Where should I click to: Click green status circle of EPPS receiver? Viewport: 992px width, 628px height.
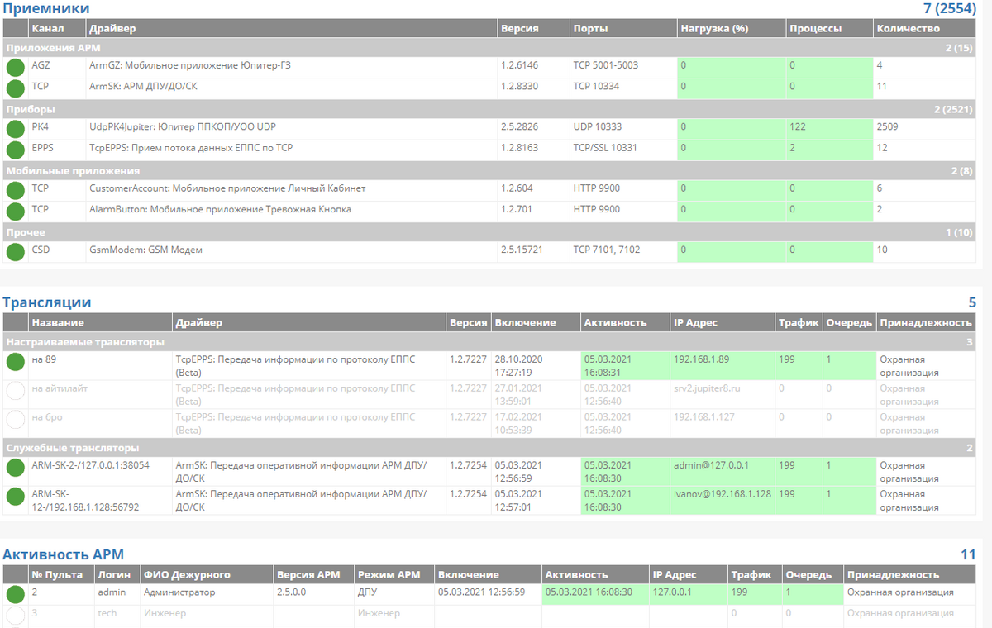15,150
